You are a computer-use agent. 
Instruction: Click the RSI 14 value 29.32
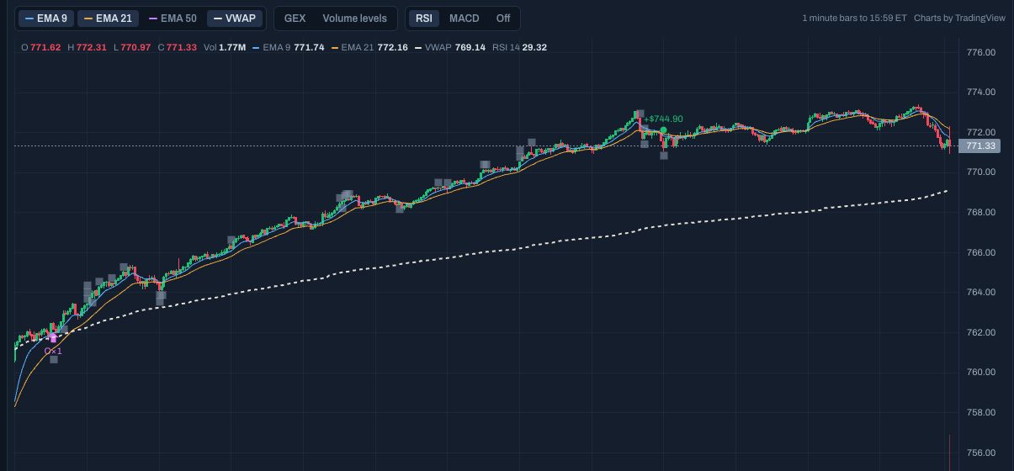coord(534,47)
